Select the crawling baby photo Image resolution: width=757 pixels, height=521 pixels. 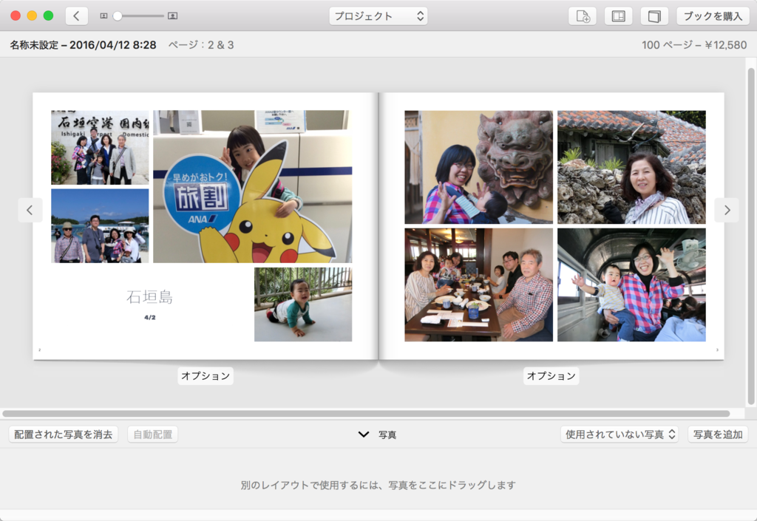[x=303, y=304]
